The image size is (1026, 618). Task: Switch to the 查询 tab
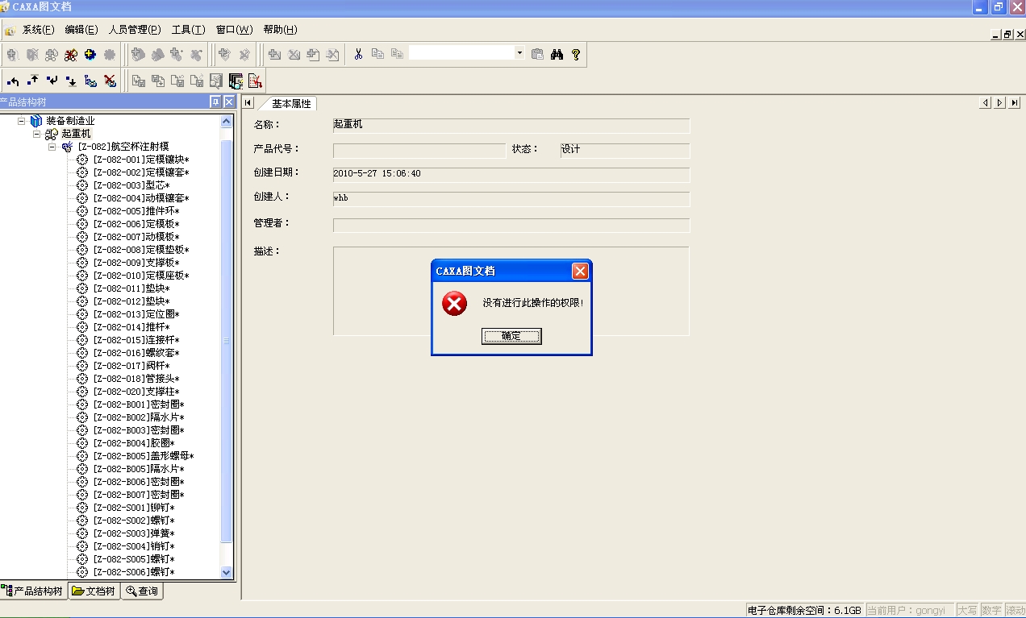142,591
